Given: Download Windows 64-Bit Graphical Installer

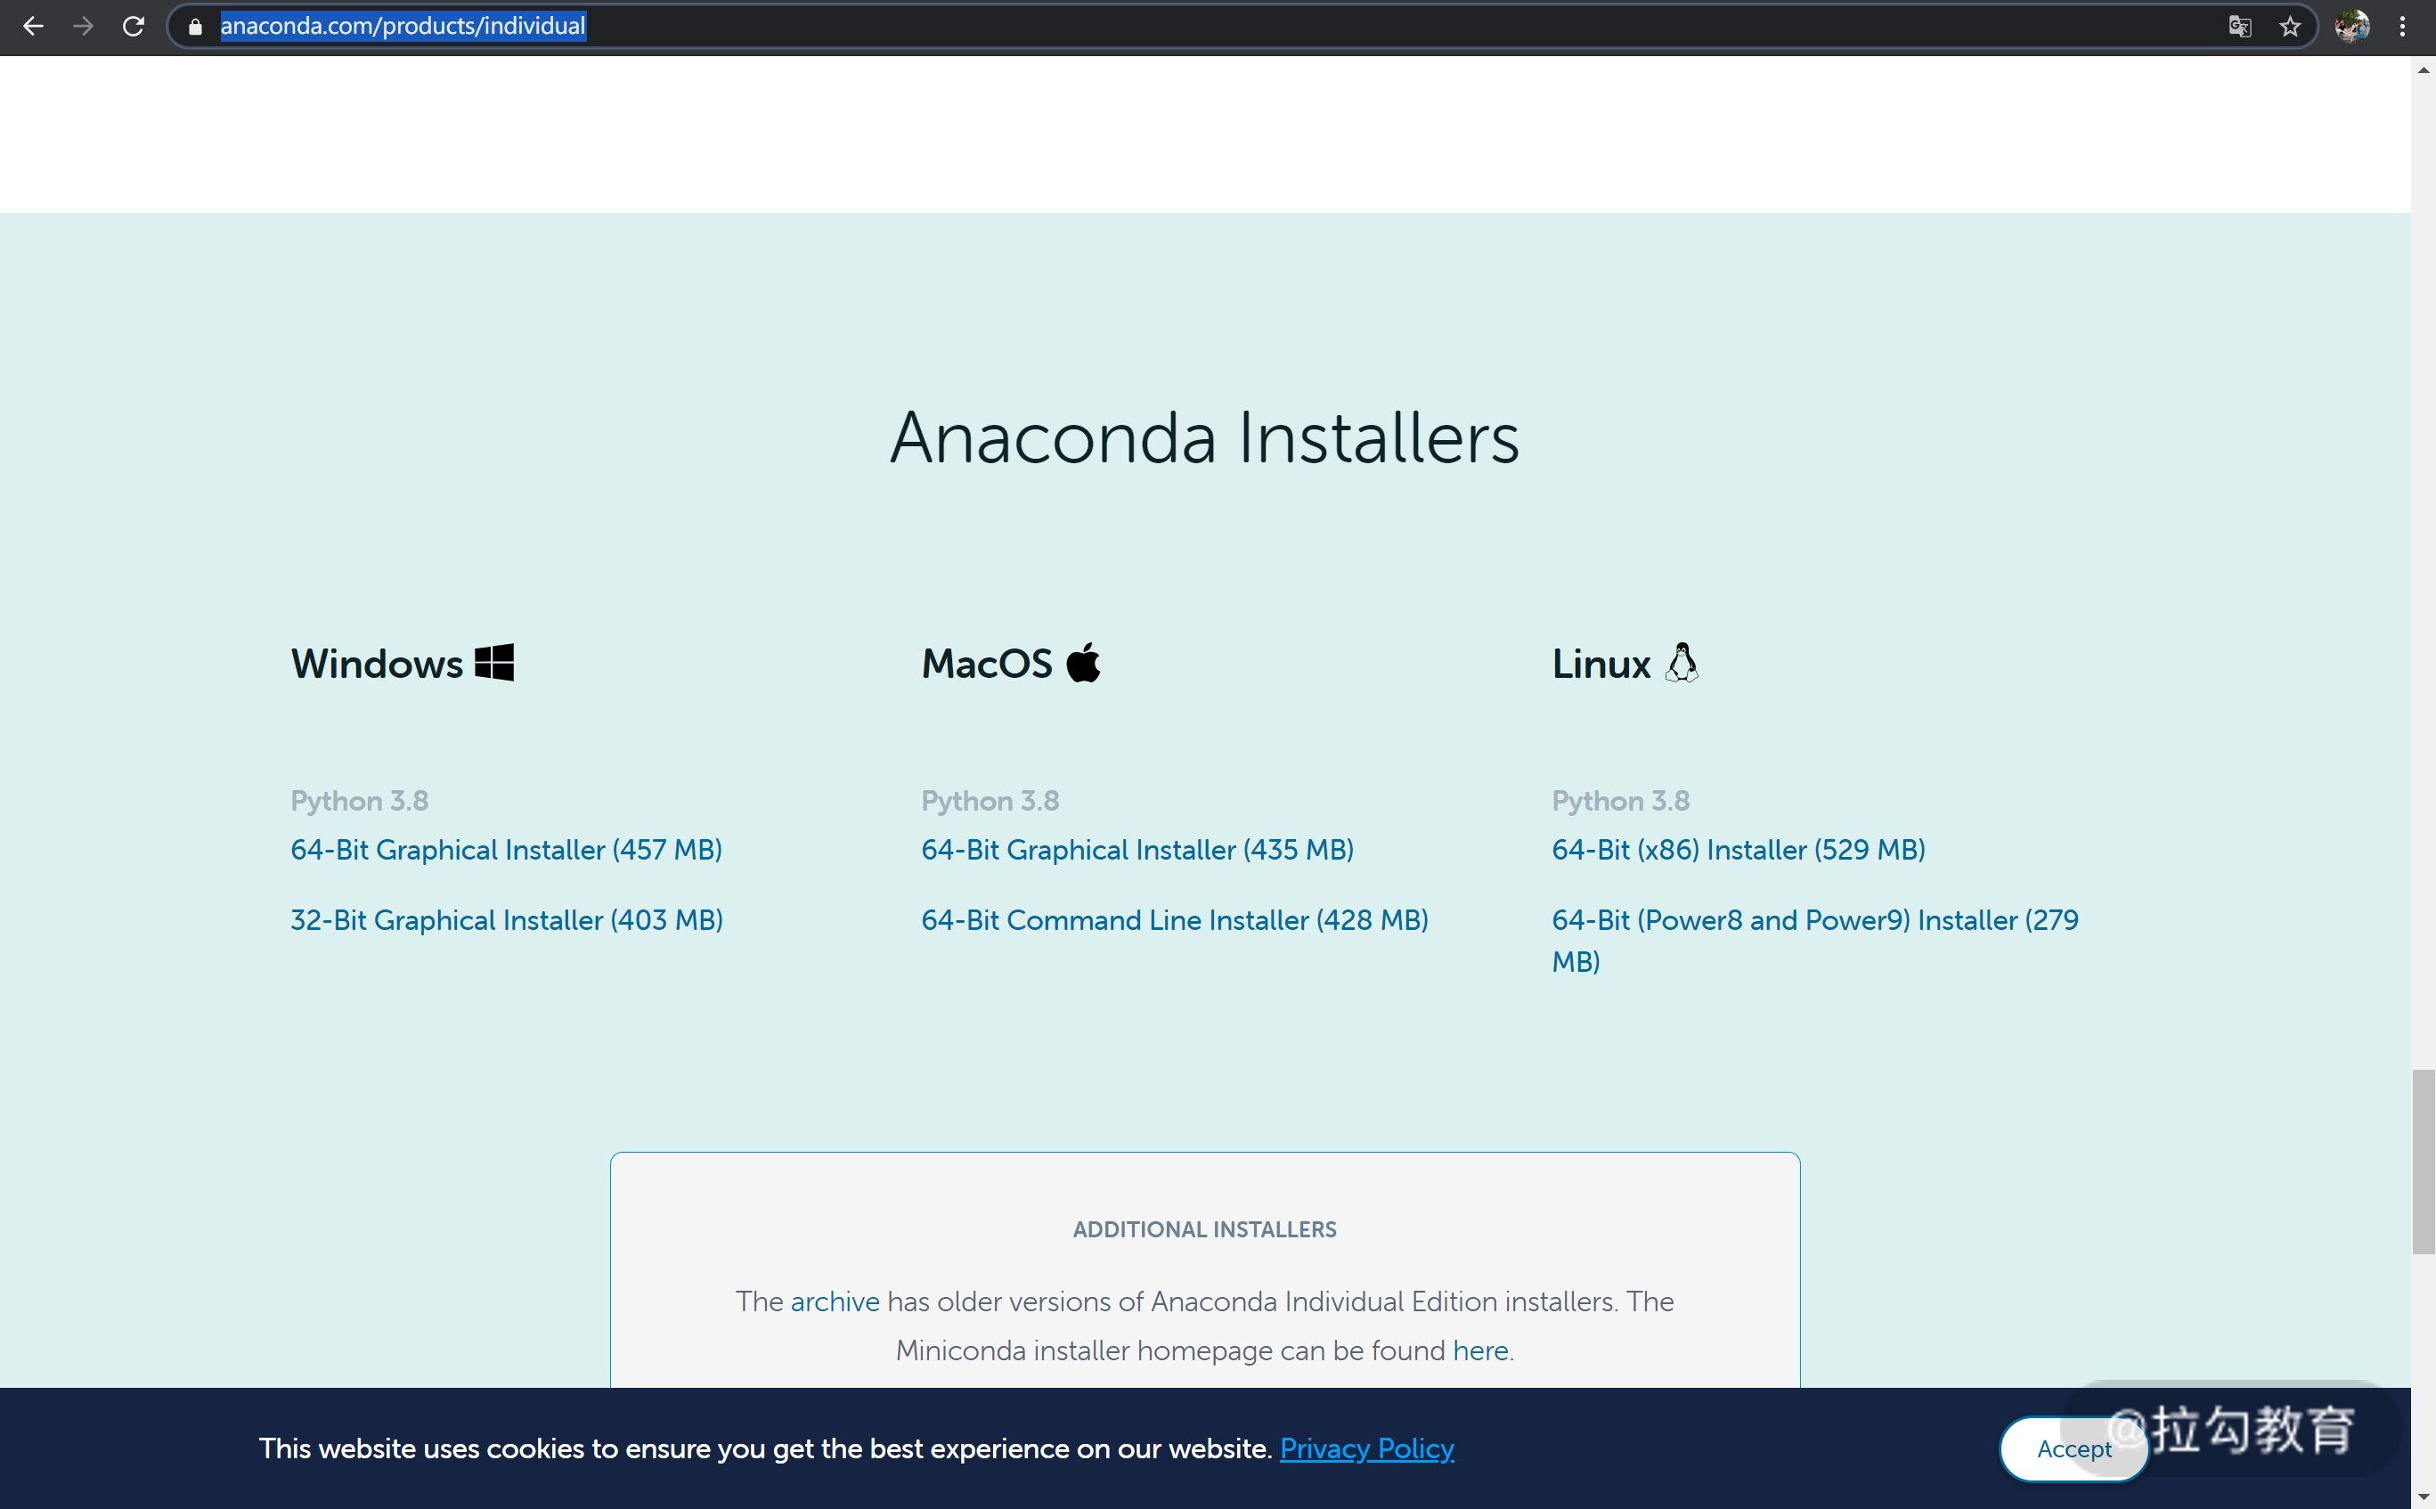Looking at the screenshot, I should tap(506, 849).
